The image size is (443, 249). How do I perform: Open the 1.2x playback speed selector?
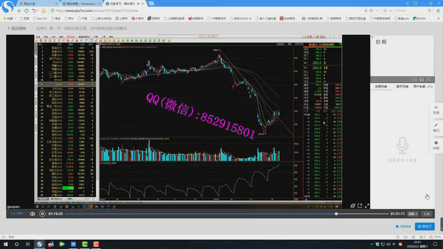pyautogui.click(x=426, y=214)
